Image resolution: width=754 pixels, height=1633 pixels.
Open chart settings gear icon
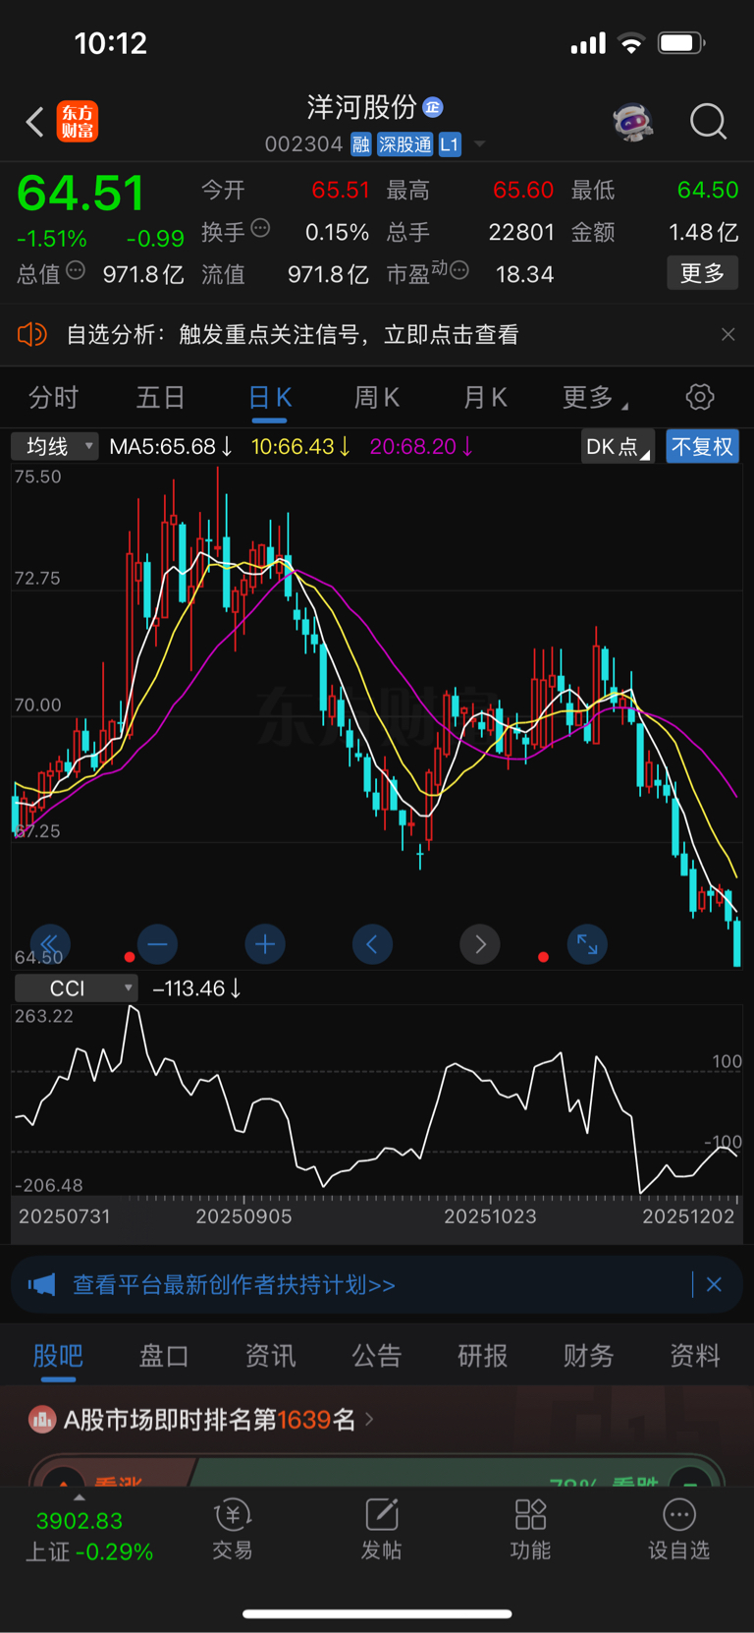(700, 397)
